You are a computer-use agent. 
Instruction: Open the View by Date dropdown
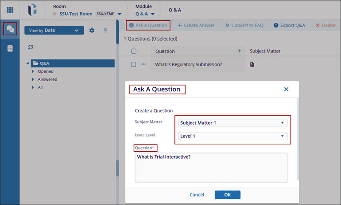pos(54,30)
